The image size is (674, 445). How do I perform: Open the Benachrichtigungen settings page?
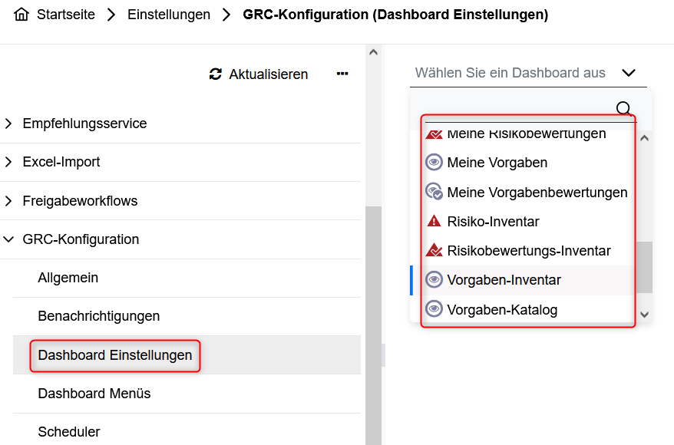[99, 316]
